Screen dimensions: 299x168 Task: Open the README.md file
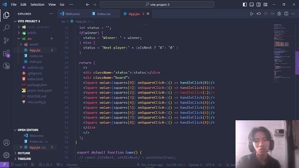pos(36,97)
